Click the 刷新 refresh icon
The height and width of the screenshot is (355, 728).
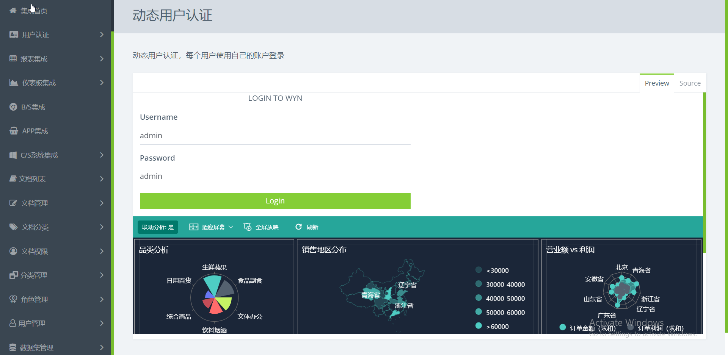point(298,227)
